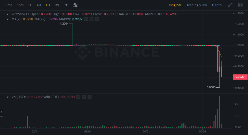Select the 4H timeframe

39,5
